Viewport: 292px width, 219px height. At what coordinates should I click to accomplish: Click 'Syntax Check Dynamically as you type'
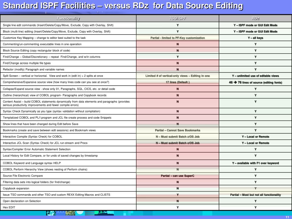[51, 111]
